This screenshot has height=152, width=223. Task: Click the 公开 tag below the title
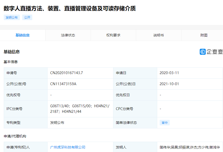point(27,18)
